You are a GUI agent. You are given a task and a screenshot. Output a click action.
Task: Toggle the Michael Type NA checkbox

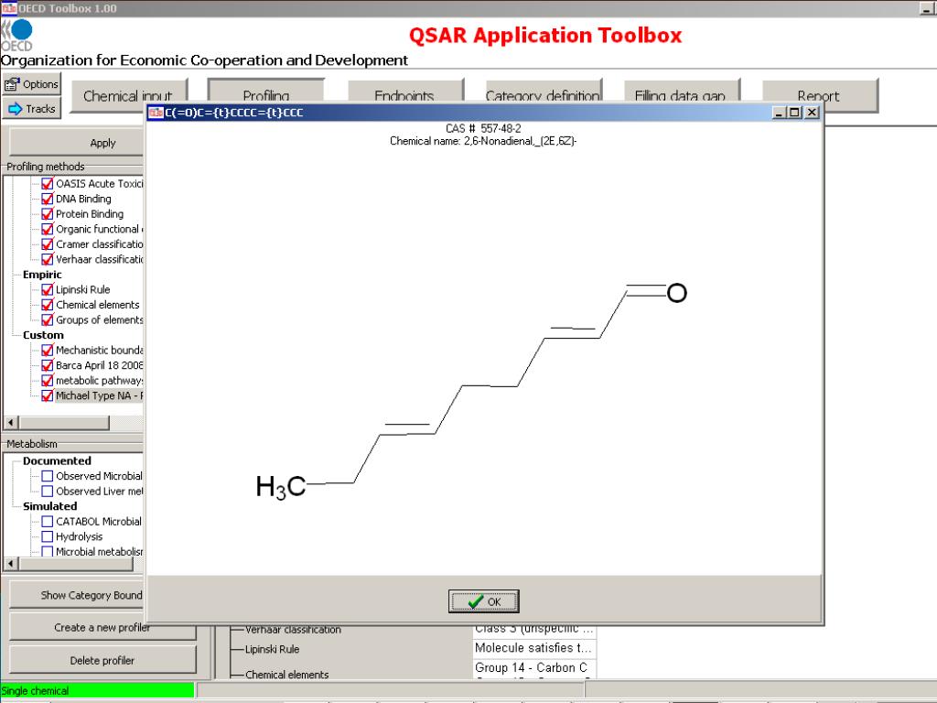(48, 395)
